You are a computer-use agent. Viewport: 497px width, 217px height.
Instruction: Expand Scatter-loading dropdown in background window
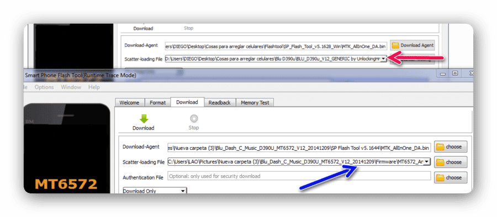(384, 59)
